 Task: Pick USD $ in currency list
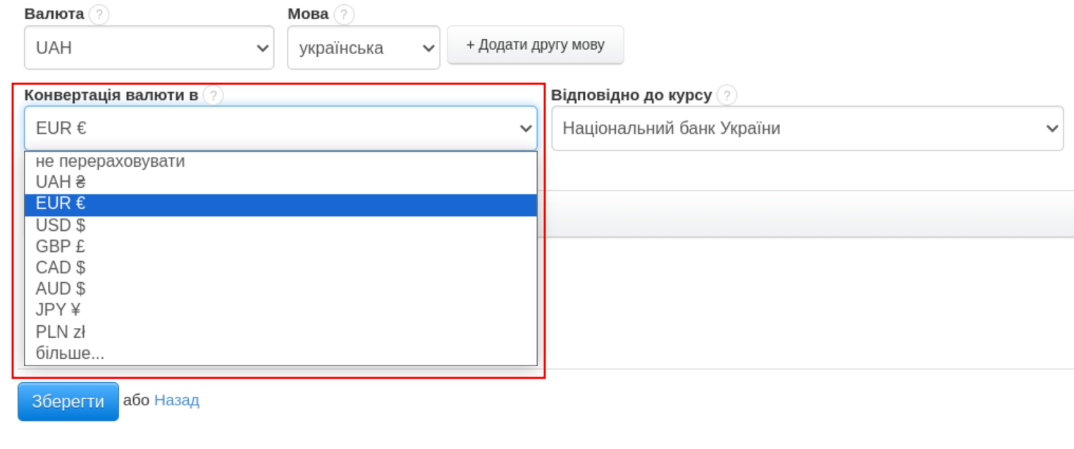point(61,225)
